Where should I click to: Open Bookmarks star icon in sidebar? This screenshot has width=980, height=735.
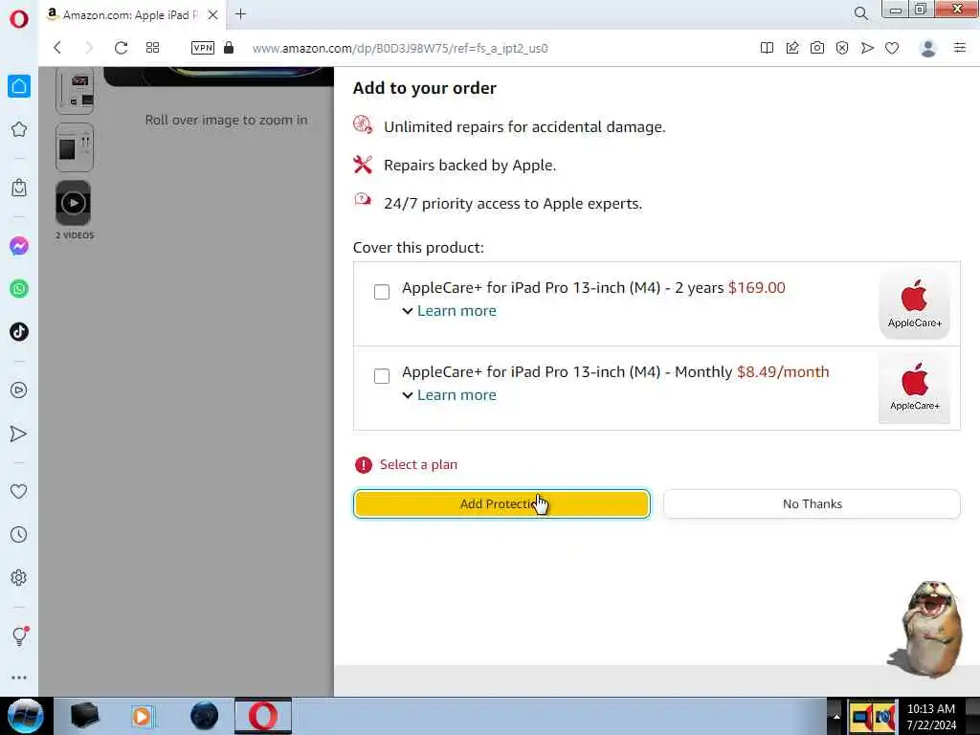(19, 129)
